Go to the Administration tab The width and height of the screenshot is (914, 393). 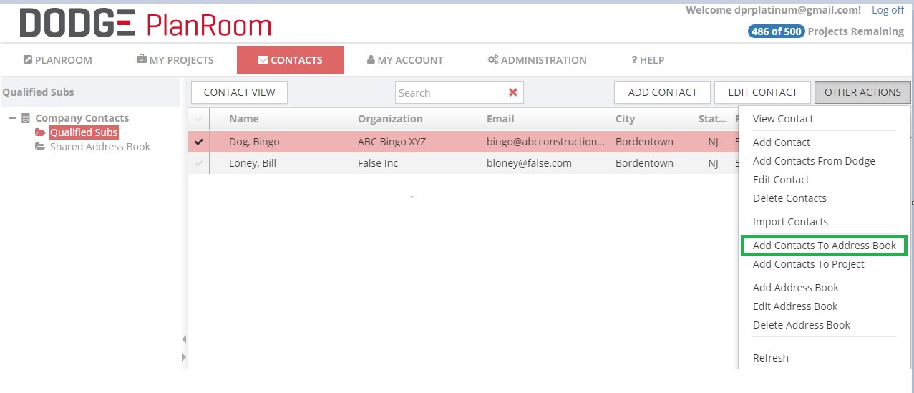[x=537, y=60]
